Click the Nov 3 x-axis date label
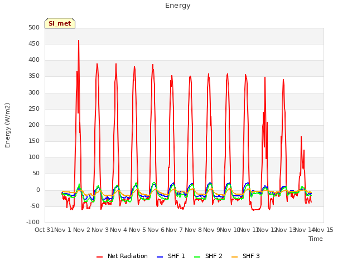The image size is (357, 267). pos(100,230)
